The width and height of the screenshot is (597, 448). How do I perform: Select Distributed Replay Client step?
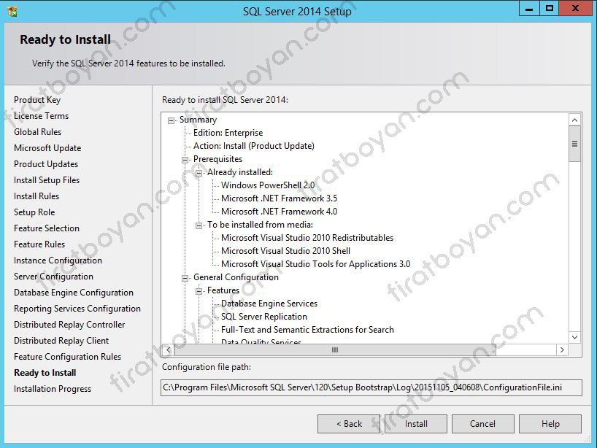click(61, 341)
